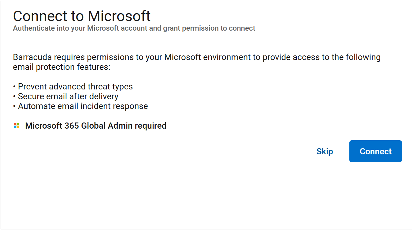This screenshot has height=230, width=413.
Task: Click "grant permission to connect" in the subtitle
Action: coord(209,28)
